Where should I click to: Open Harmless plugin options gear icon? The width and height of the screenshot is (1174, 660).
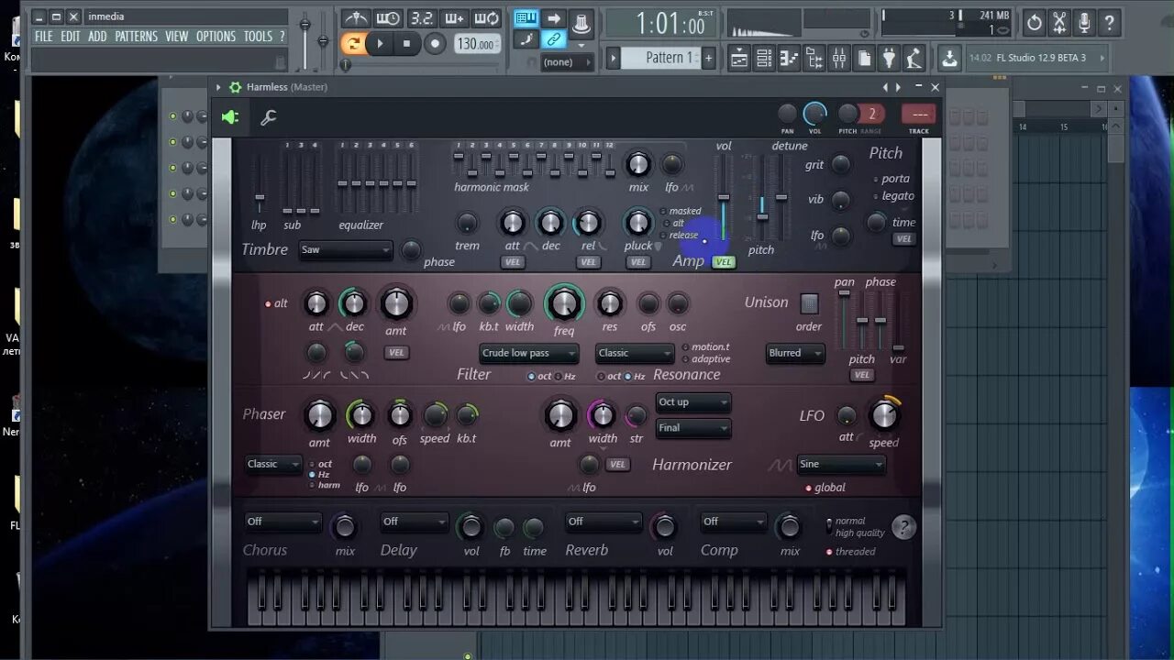(235, 87)
